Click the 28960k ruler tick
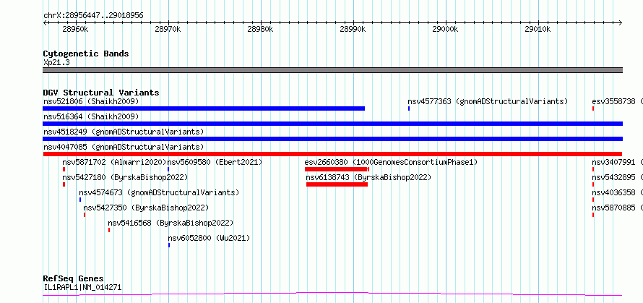The width and height of the screenshot is (643, 303). point(77,30)
